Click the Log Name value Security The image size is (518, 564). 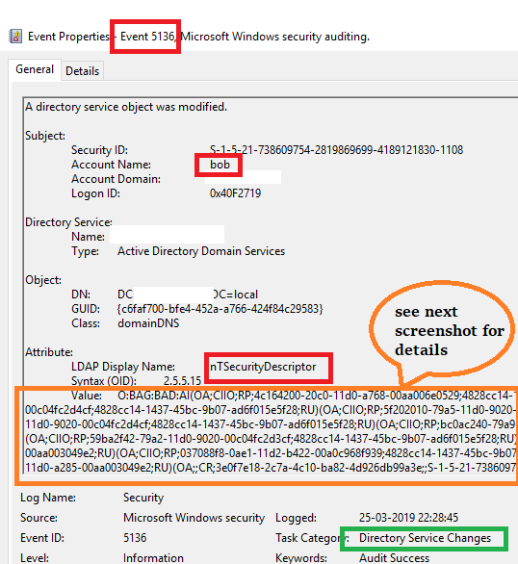tap(143, 498)
